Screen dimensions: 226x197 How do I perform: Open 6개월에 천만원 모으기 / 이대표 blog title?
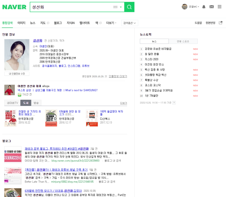53,191
